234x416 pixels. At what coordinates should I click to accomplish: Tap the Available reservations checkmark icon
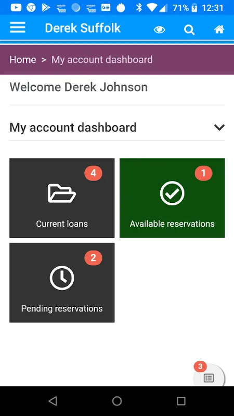click(172, 193)
